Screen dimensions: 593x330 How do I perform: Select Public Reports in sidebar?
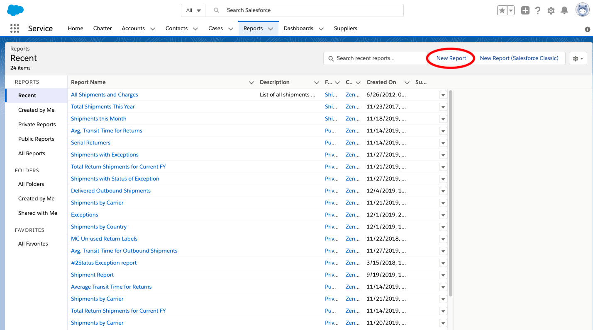36,139
